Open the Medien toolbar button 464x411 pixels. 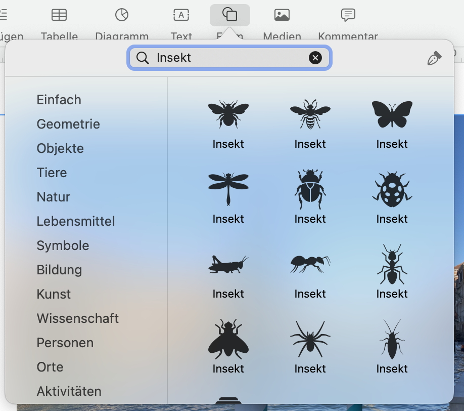pos(282,15)
